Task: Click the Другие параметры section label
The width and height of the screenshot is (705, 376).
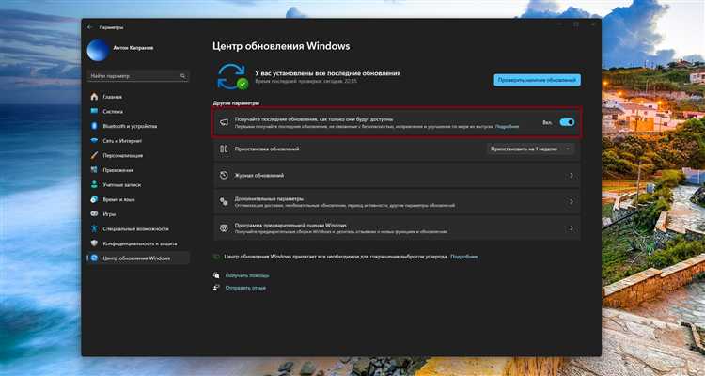Action: [237, 103]
